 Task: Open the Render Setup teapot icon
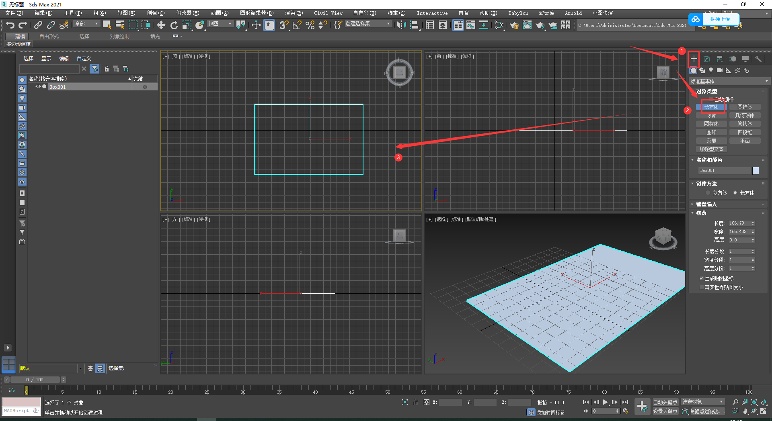pyautogui.click(x=514, y=25)
